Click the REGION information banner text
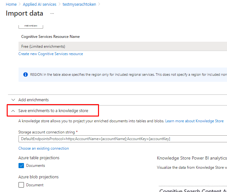Image resolution: width=227 pixels, height=192 pixels. [x=128, y=75]
